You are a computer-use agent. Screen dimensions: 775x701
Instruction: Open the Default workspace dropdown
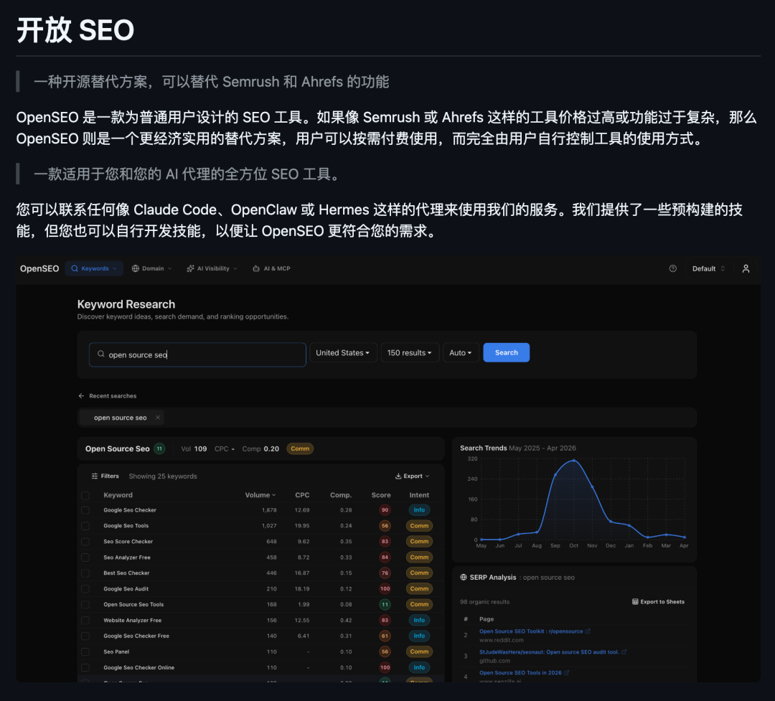708,268
